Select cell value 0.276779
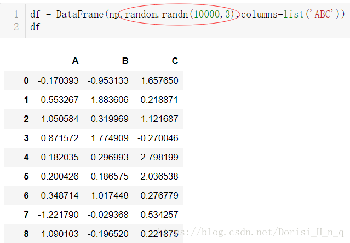The width and height of the screenshot is (350, 243). [x=159, y=195]
